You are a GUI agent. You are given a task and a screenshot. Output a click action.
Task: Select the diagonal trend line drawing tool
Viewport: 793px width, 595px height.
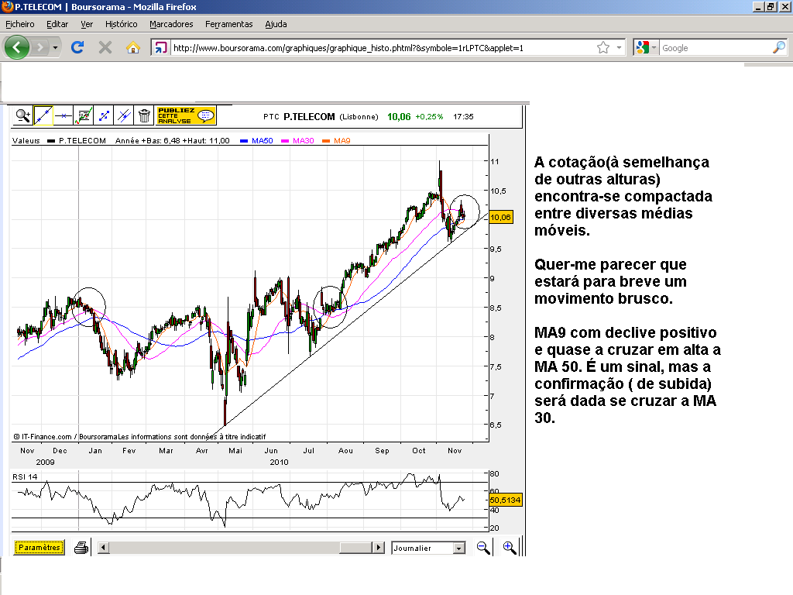tap(43, 116)
